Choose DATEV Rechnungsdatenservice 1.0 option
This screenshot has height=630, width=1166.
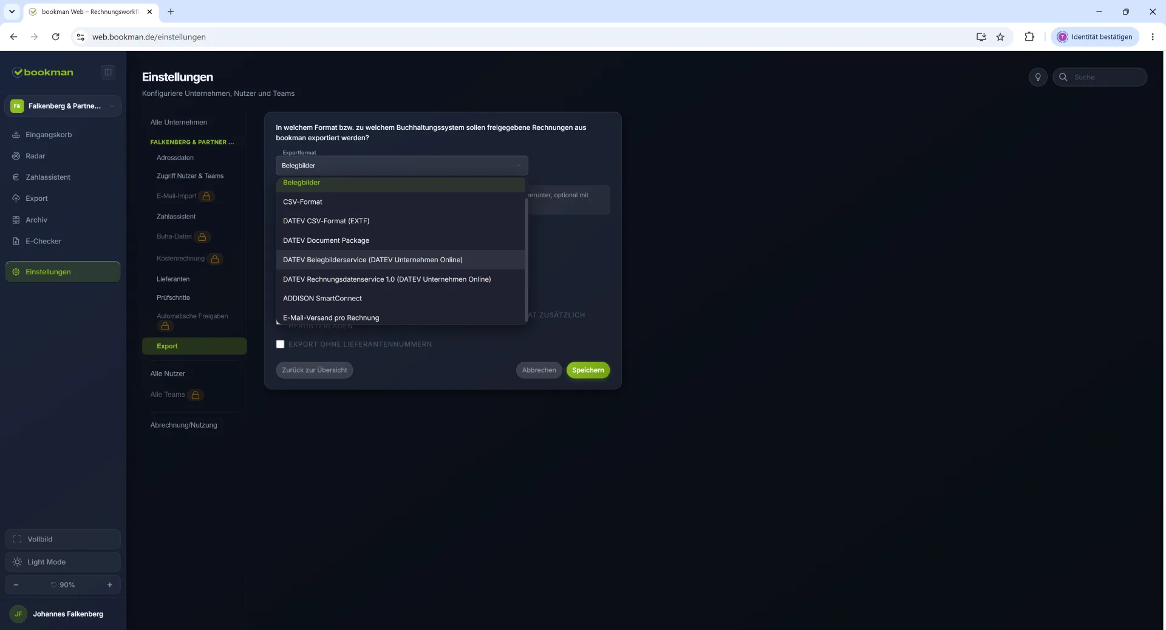point(400,279)
